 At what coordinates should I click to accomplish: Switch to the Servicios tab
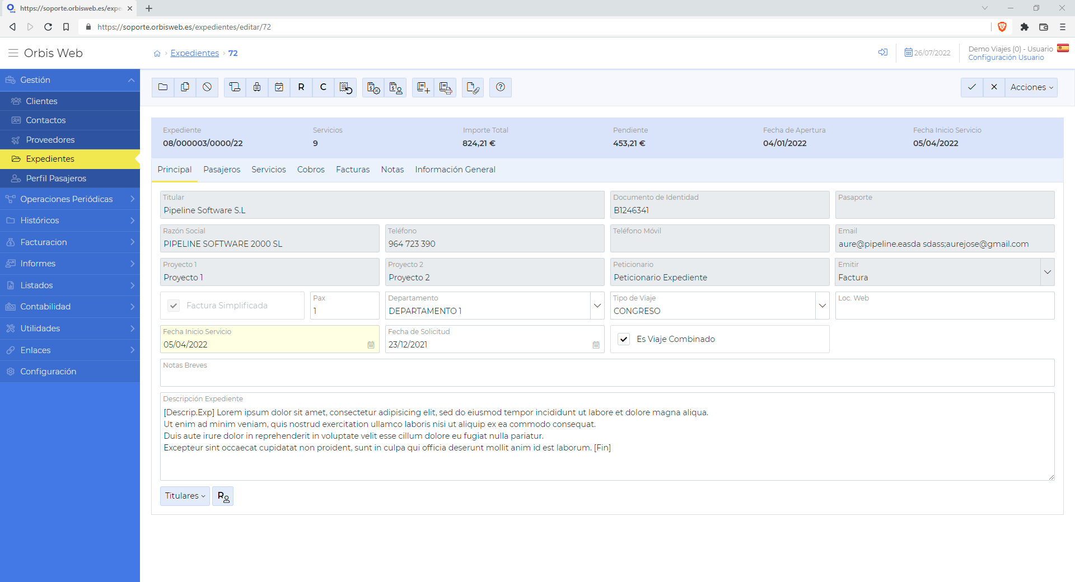(x=269, y=170)
